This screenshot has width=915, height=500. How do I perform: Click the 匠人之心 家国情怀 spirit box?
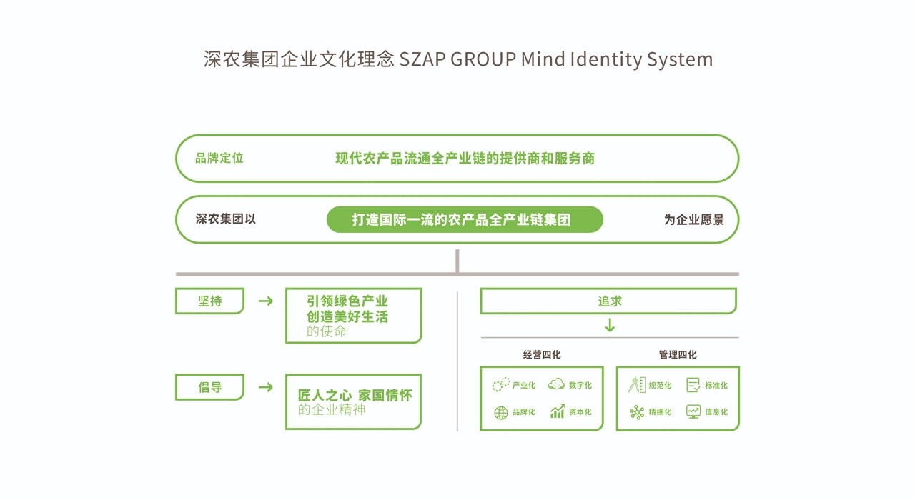click(x=353, y=401)
